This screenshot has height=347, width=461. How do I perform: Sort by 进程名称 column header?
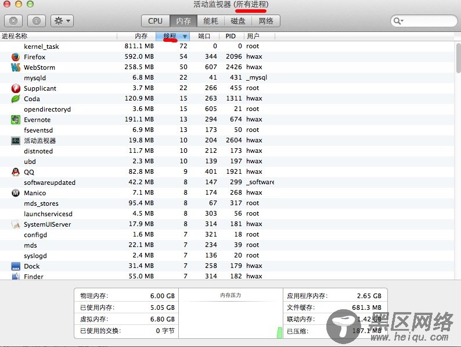[x=58, y=36]
